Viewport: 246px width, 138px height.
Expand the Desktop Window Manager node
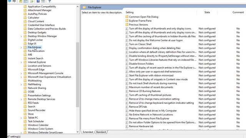[21, 36]
